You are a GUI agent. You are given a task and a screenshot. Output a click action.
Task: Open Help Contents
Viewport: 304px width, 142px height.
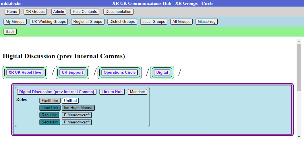pos(85,12)
